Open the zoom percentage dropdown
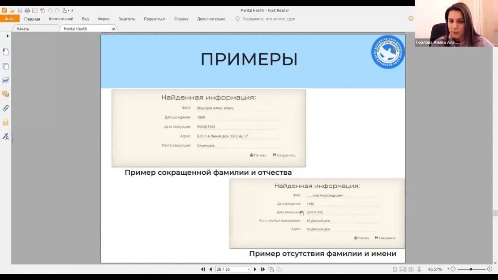 pyautogui.click(x=448, y=269)
